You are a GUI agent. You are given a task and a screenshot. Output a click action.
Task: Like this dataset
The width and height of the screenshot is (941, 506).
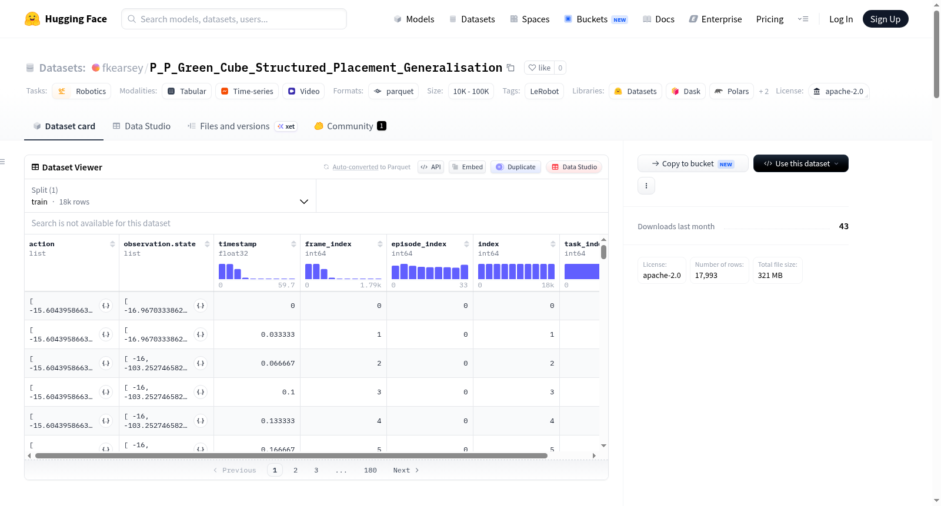539,68
